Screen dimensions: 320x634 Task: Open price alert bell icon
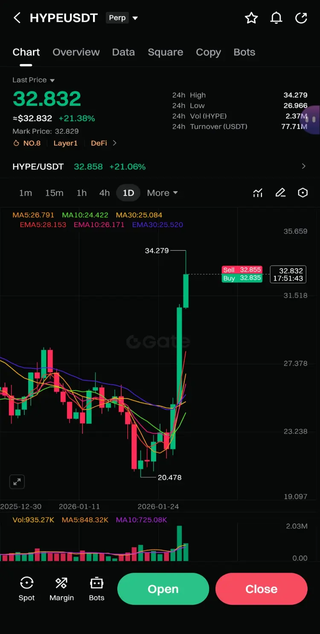[276, 18]
